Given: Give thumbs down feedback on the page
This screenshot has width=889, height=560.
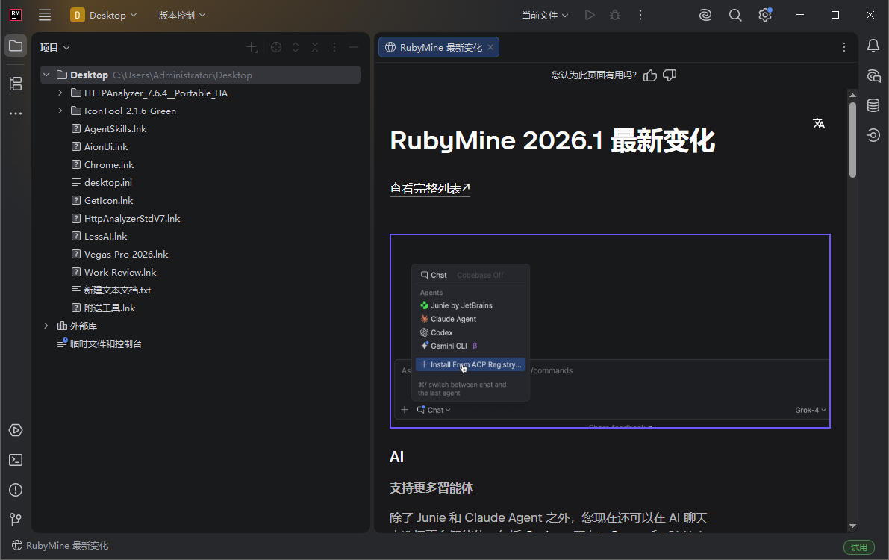Looking at the screenshot, I should pos(669,75).
